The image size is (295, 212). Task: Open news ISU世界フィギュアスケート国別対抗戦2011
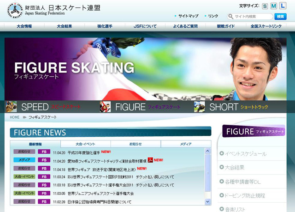(121, 177)
